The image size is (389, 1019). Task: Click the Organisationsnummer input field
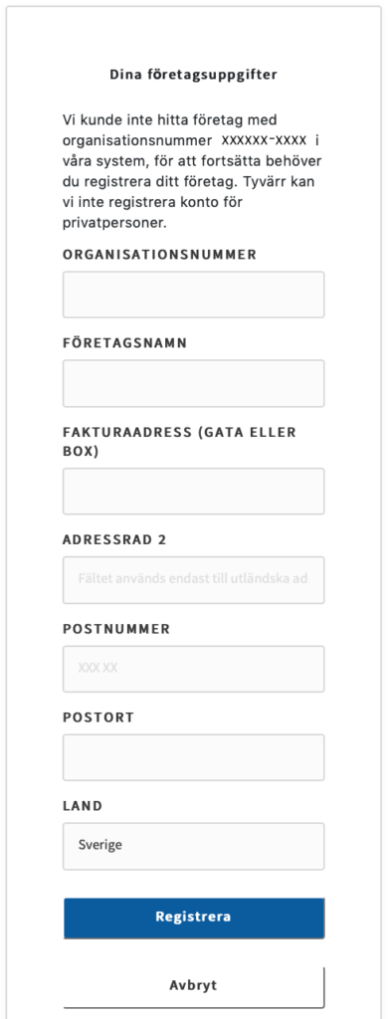click(x=194, y=295)
